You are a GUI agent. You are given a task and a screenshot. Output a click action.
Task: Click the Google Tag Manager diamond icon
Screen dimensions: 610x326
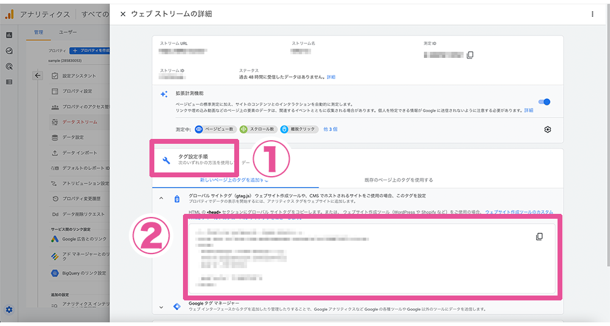pyautogui.click(x=177, y=307)
